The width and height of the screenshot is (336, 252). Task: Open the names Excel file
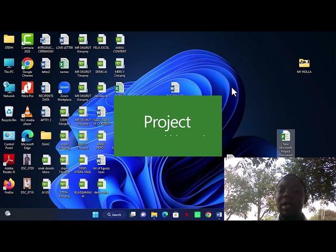click(x=64, y=66)
